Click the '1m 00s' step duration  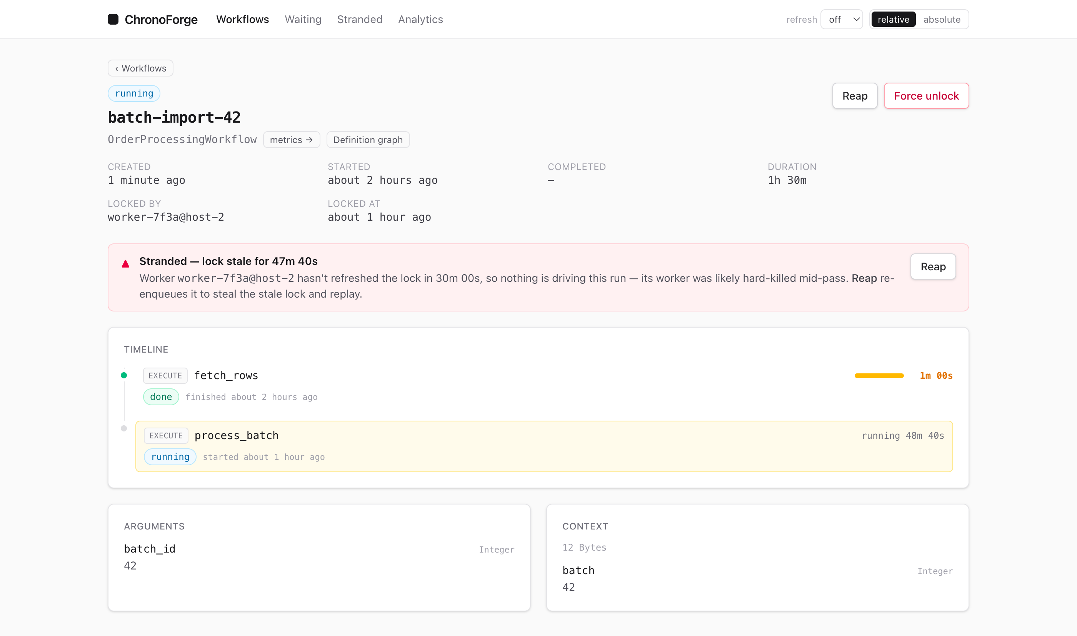coord(936,375)
